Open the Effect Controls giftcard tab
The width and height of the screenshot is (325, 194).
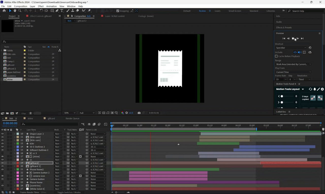coord(41,16)
